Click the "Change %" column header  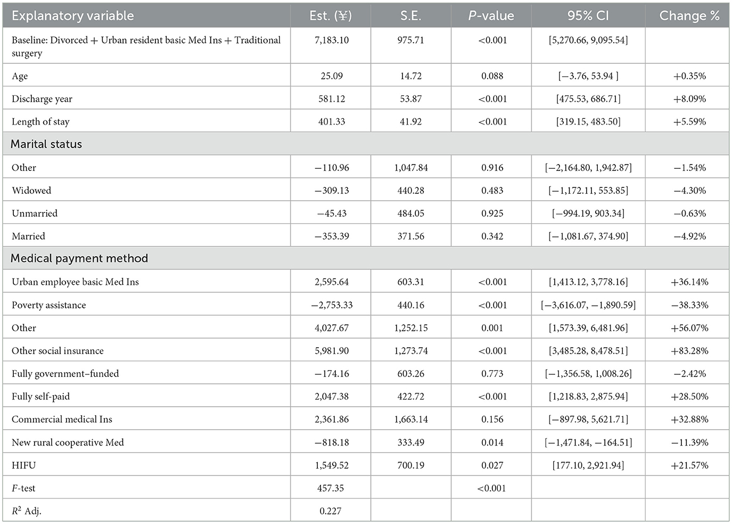coord(689,16)
